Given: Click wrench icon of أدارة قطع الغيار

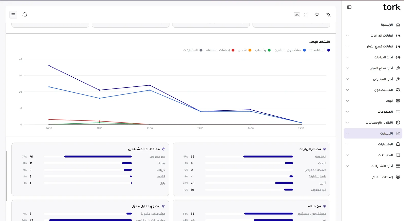Looking at the screenshot, I should 398,68.
